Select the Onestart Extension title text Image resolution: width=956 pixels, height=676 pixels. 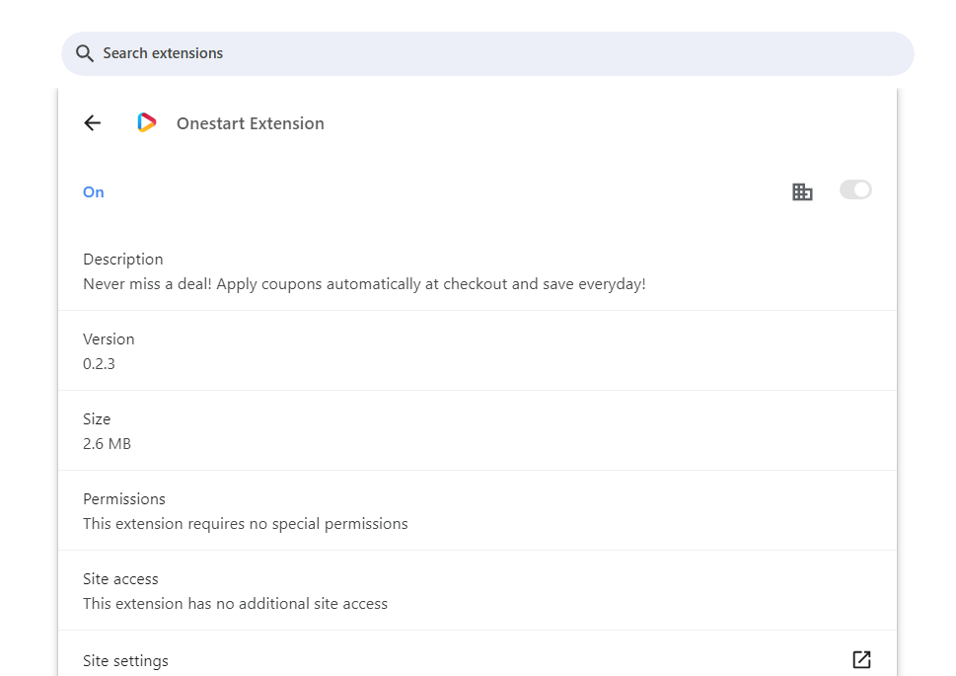pyautogui.click(x=250, y=123)
